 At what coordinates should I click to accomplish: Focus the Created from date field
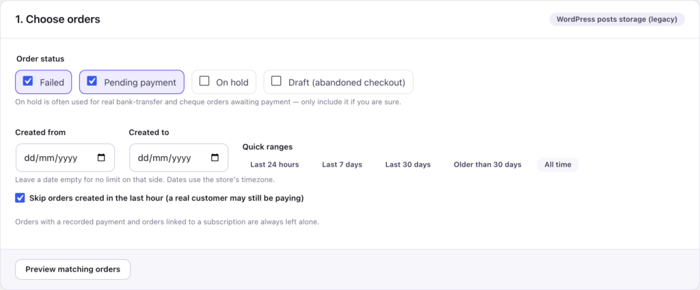pos(65,158)
